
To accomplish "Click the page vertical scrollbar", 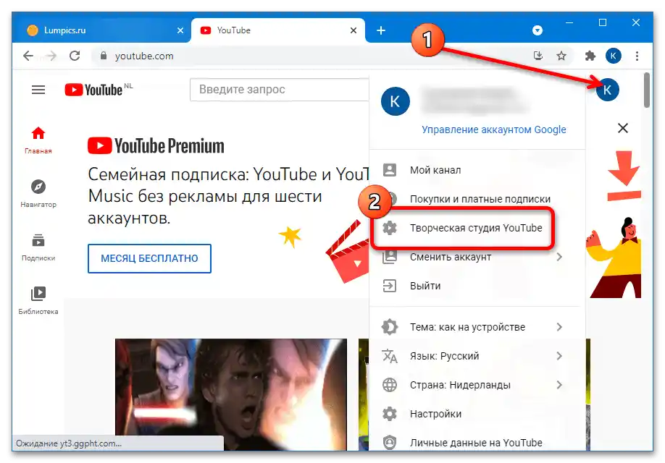I will tap(646, 90).
